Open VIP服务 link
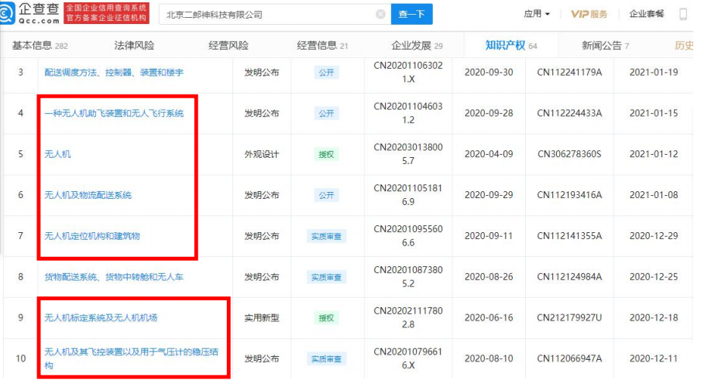The height and width of the screenshot is (380, 701). click(x=589, y=14)
